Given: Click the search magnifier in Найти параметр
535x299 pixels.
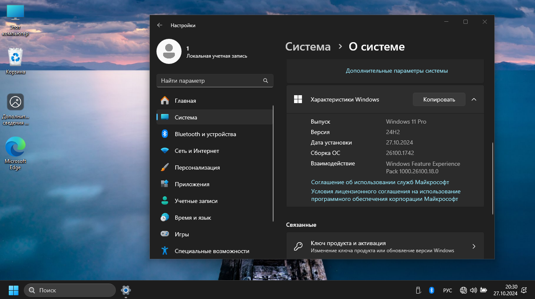Looking at the screenshot, I should click(265, 81).
